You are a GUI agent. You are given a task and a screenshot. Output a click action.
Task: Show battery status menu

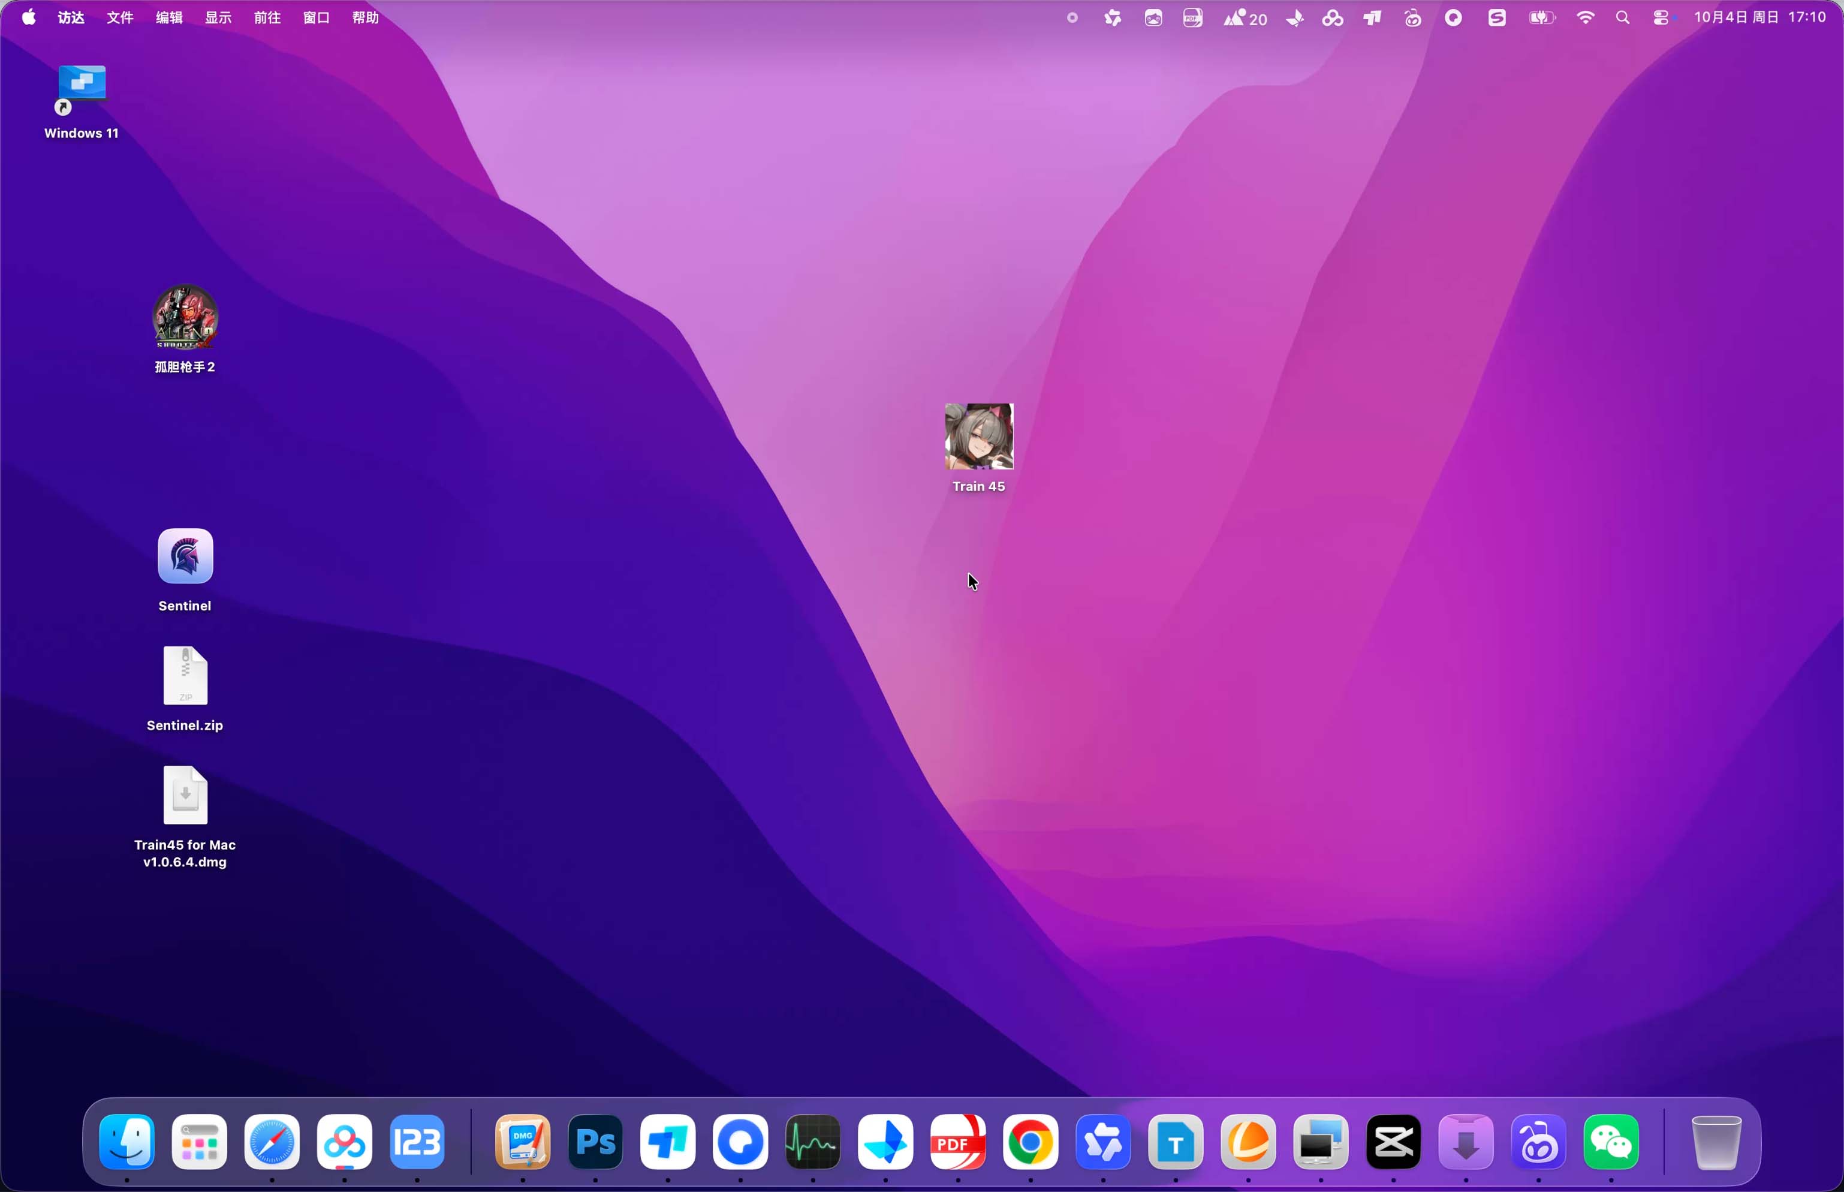(x=1542, y=17)
